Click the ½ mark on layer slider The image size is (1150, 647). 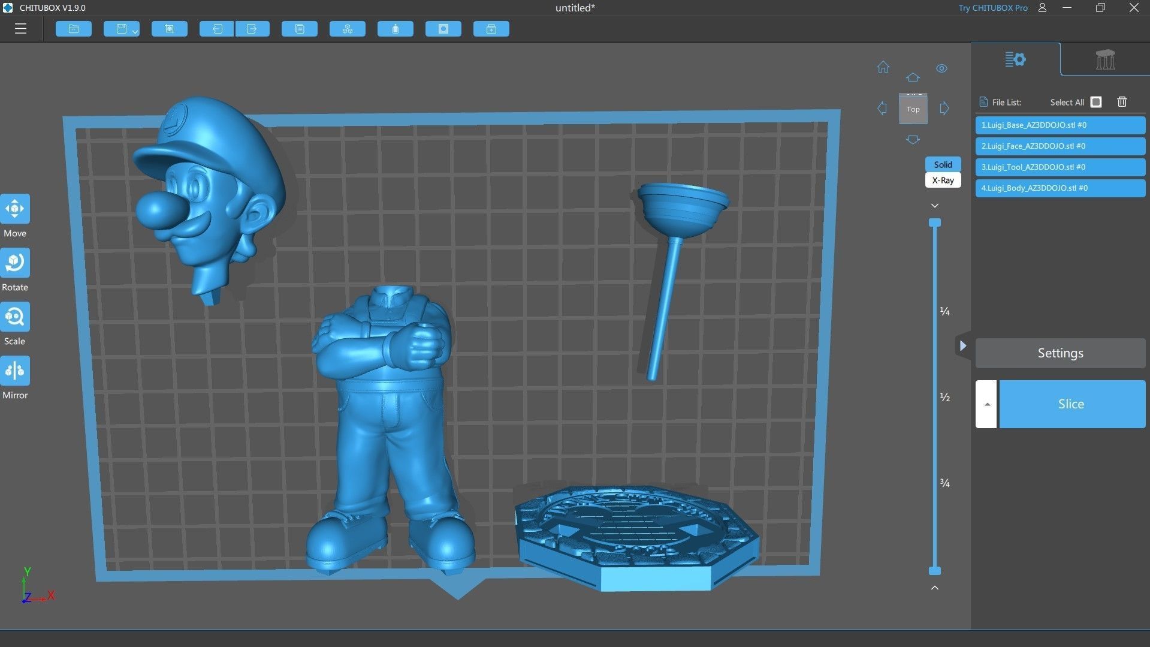click(945, 397)
